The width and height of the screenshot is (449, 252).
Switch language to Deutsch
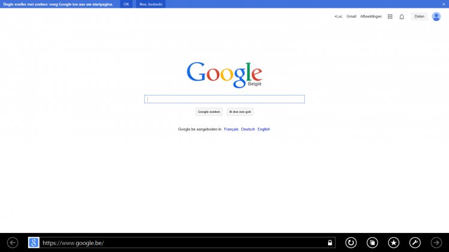pyautogui.click(x=248, y=129)
